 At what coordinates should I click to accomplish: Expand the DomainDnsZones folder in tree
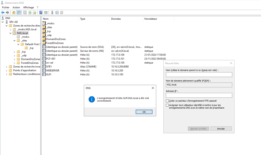14,59
